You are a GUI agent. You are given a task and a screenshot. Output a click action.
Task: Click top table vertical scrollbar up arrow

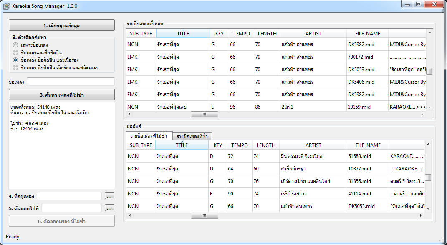click(429, 33)
